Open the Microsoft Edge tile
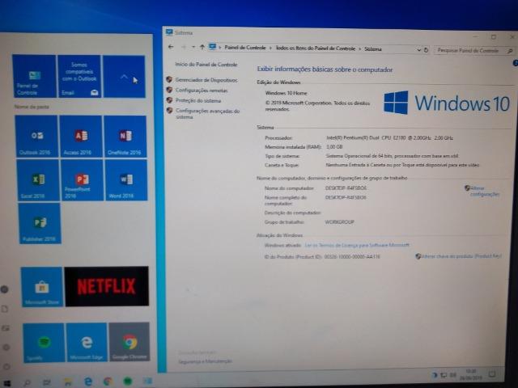This screenshot has width=518, height=388. [87, 343]
